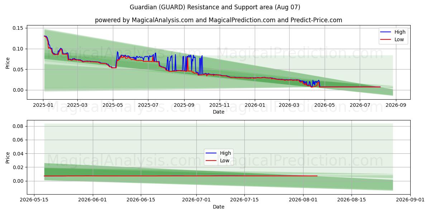The image size is (430, 215).
Task: Click the top chart x-axis tick '2025-07'
Action: coord(148,105)
